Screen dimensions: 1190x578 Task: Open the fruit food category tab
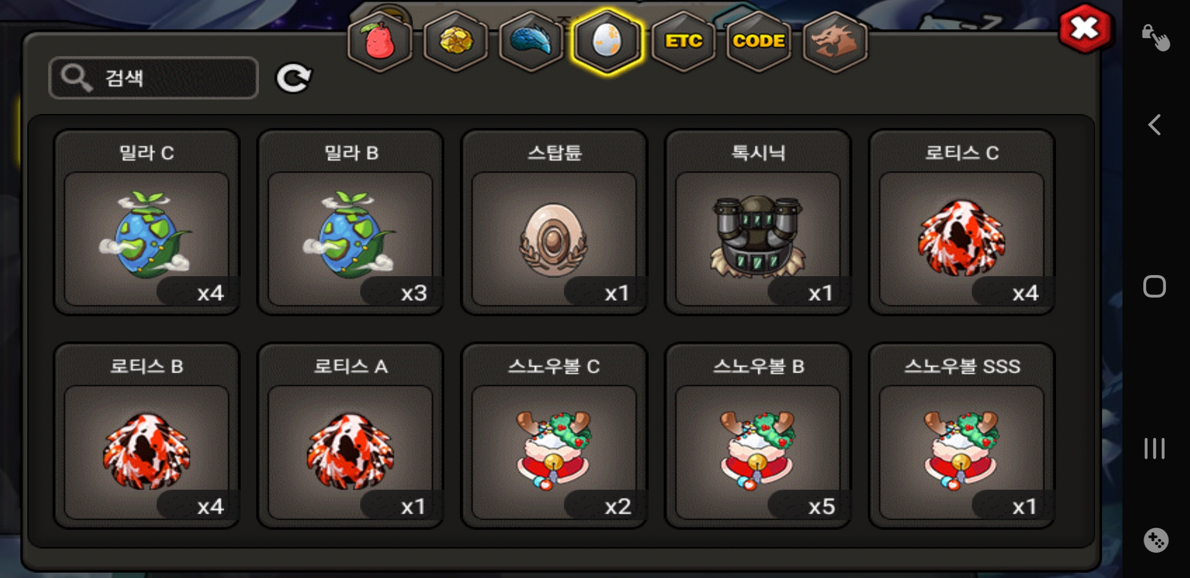(x=380, y=41)
